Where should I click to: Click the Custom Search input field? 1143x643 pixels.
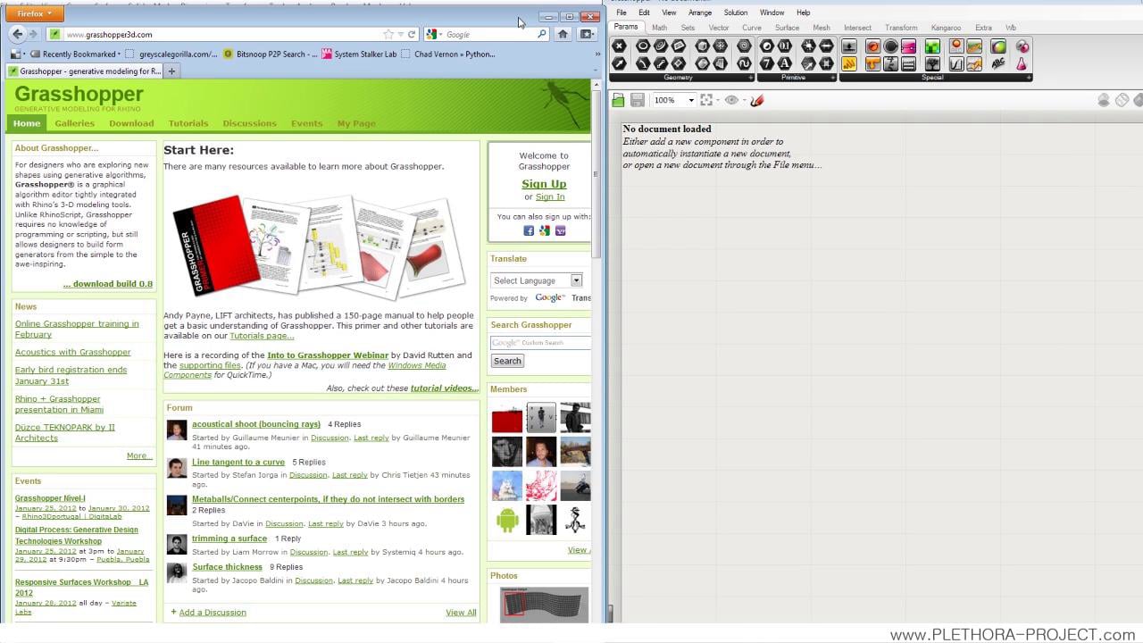(540, 343)
